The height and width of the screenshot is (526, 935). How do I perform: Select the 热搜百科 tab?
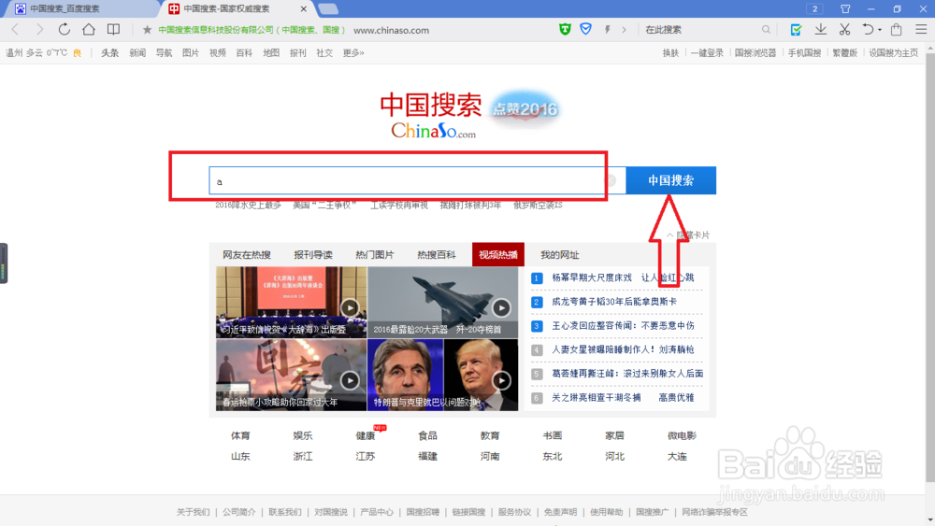click(436, 254)
